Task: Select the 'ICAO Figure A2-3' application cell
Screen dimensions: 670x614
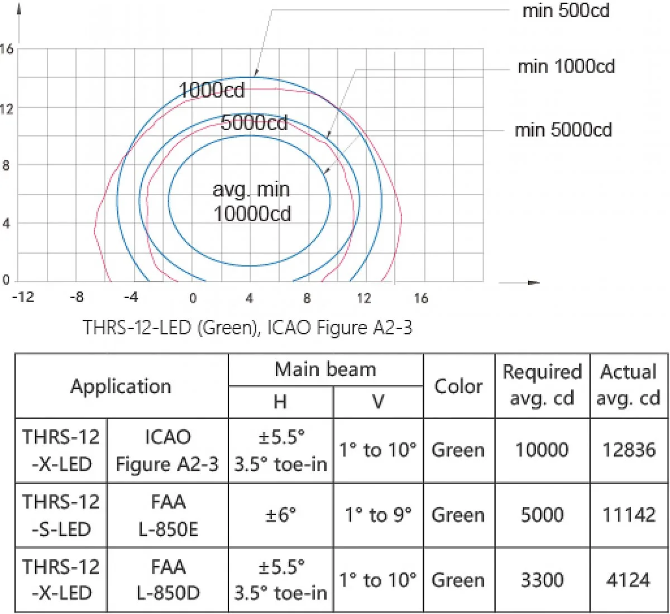Action: (167, 450)
